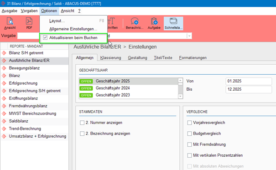The height and width of the screenshot is (170, 276).
Task: Switch to the Klassierung tab
Action: click(110, 58)
